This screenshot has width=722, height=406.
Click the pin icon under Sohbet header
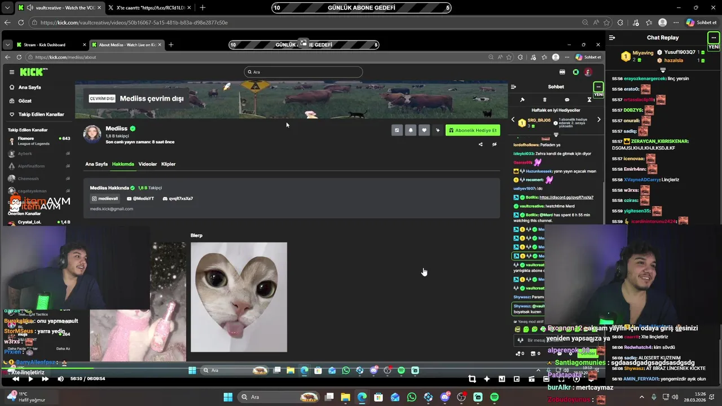coord(522,100)
